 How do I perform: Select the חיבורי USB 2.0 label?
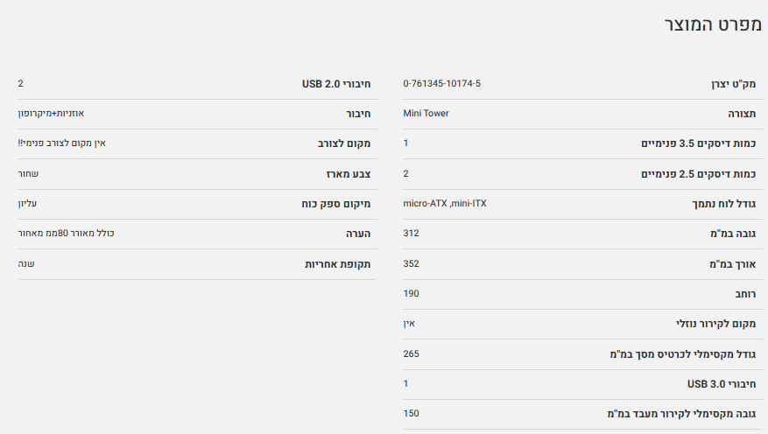[x=336, y=84]
